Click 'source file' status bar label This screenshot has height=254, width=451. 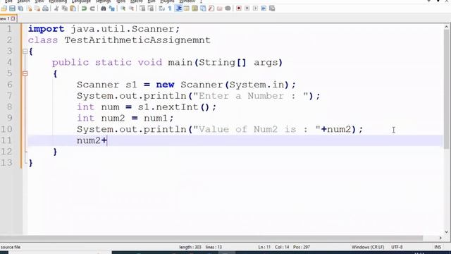(x=11, y=247)
